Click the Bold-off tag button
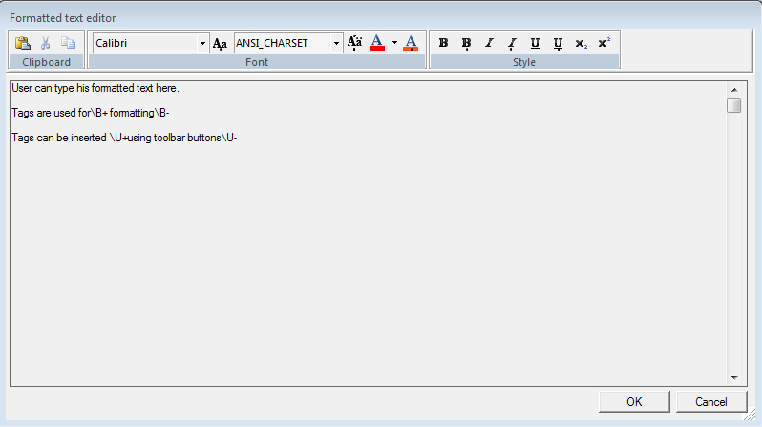Screen dimensions: 762x427 (x=466, y=43)
